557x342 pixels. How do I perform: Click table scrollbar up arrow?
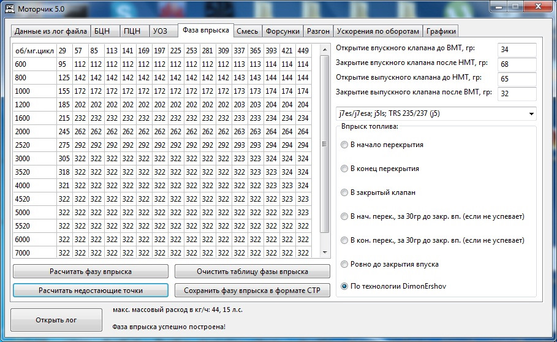(324, 50)
